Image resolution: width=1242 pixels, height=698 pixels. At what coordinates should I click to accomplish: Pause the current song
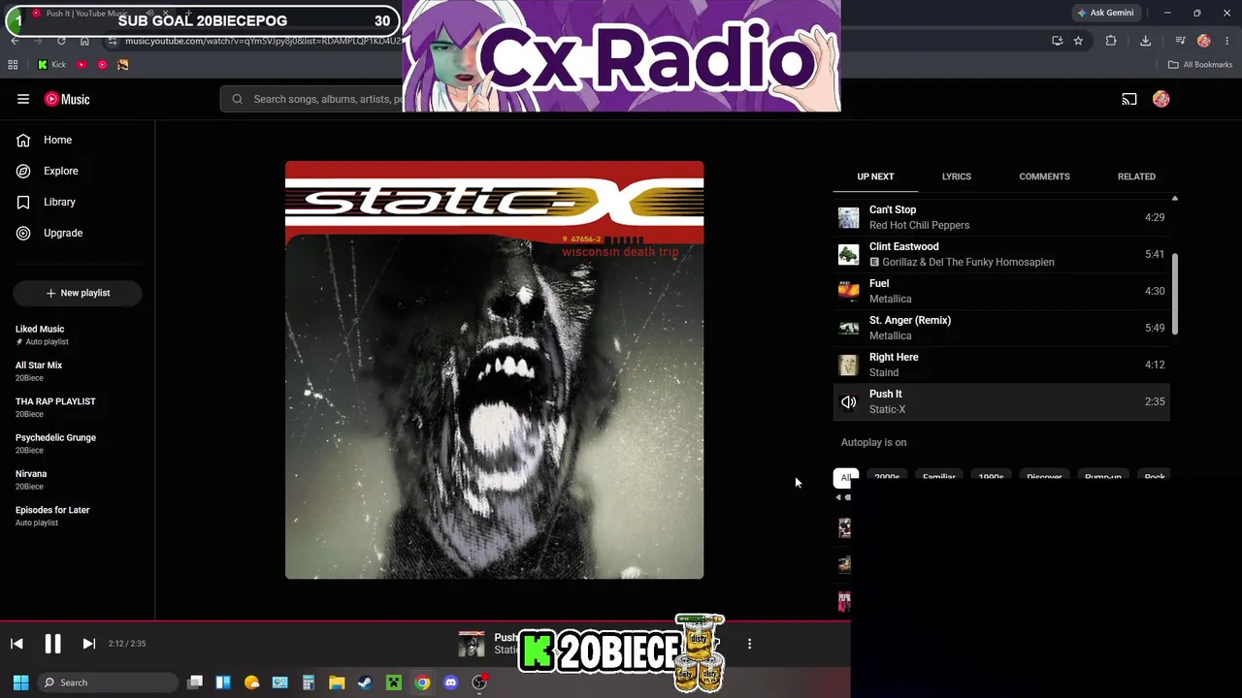pyautogui.click(x=52, y=644)
